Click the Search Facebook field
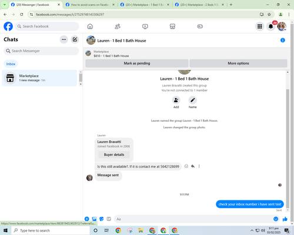 click(x=47, y=26)
